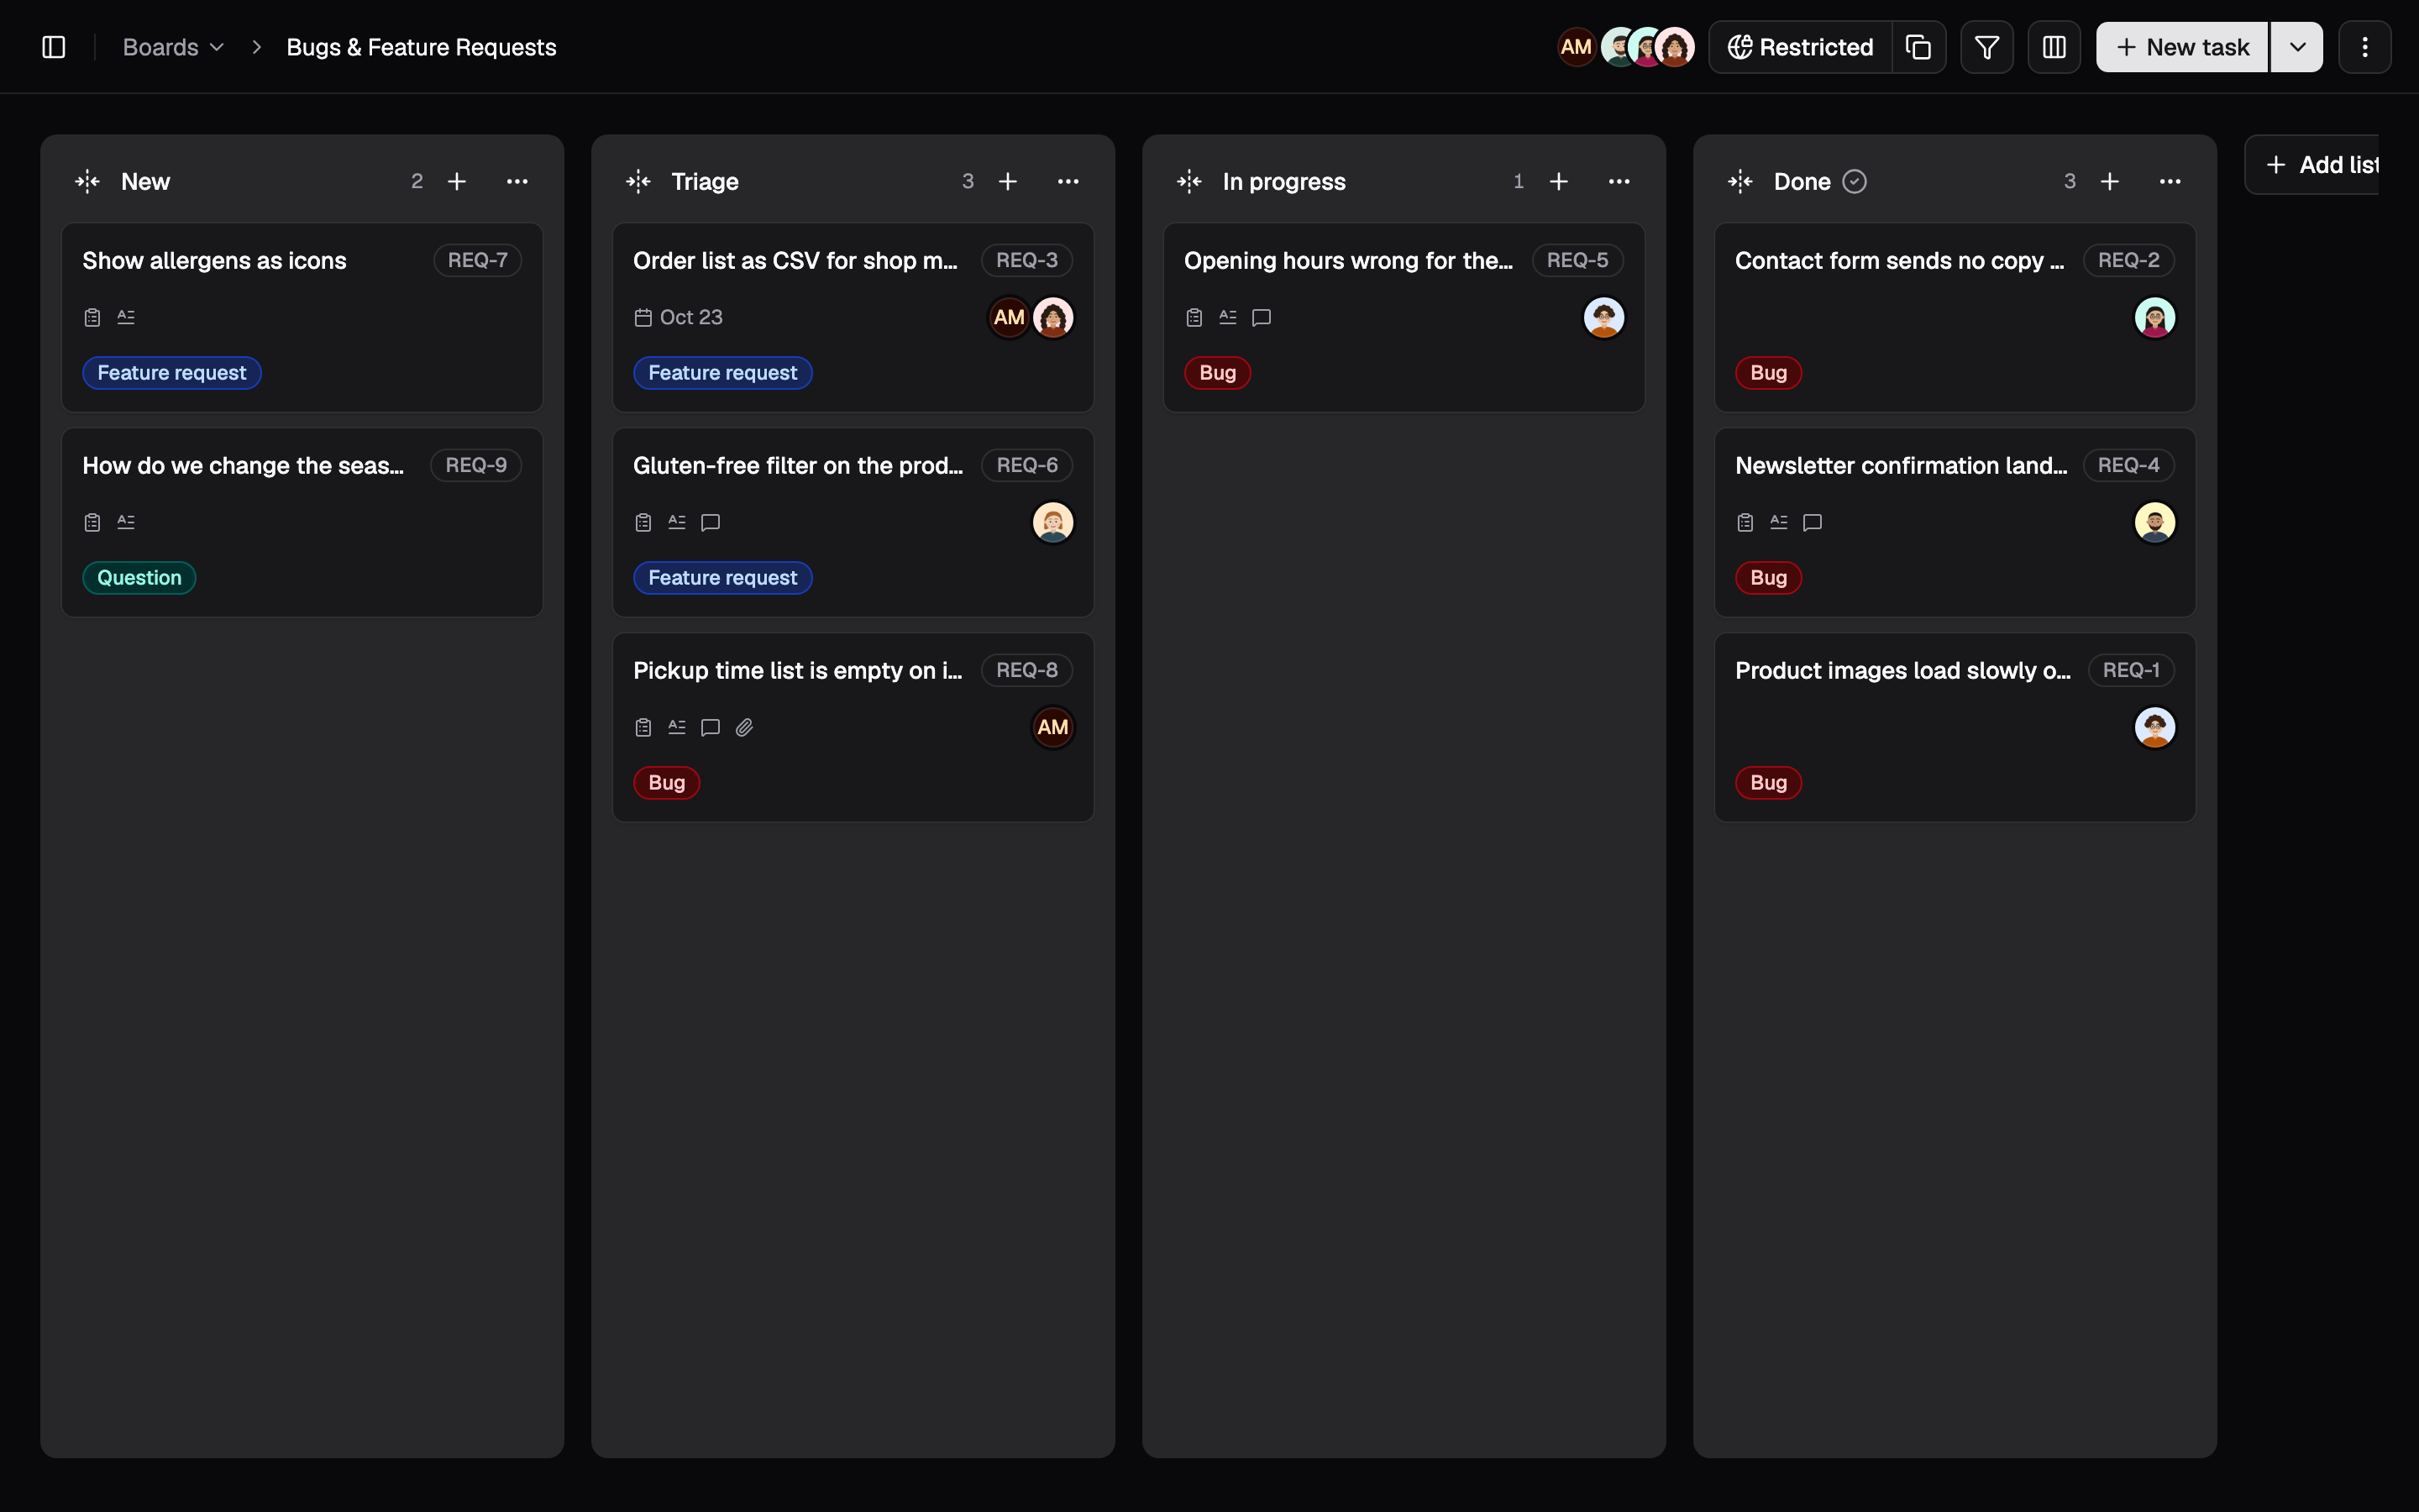Click the assignee avatar on REQ-5 card
This screenshot has height=1512, width=2419.
pos(1603,317)
